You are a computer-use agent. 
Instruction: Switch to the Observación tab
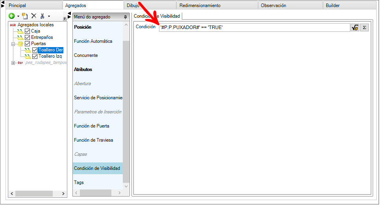tap(290, 5)
